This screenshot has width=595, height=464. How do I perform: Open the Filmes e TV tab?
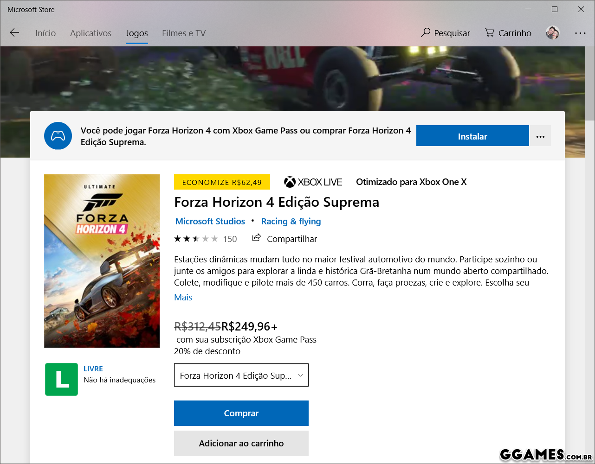click(183, 33)
